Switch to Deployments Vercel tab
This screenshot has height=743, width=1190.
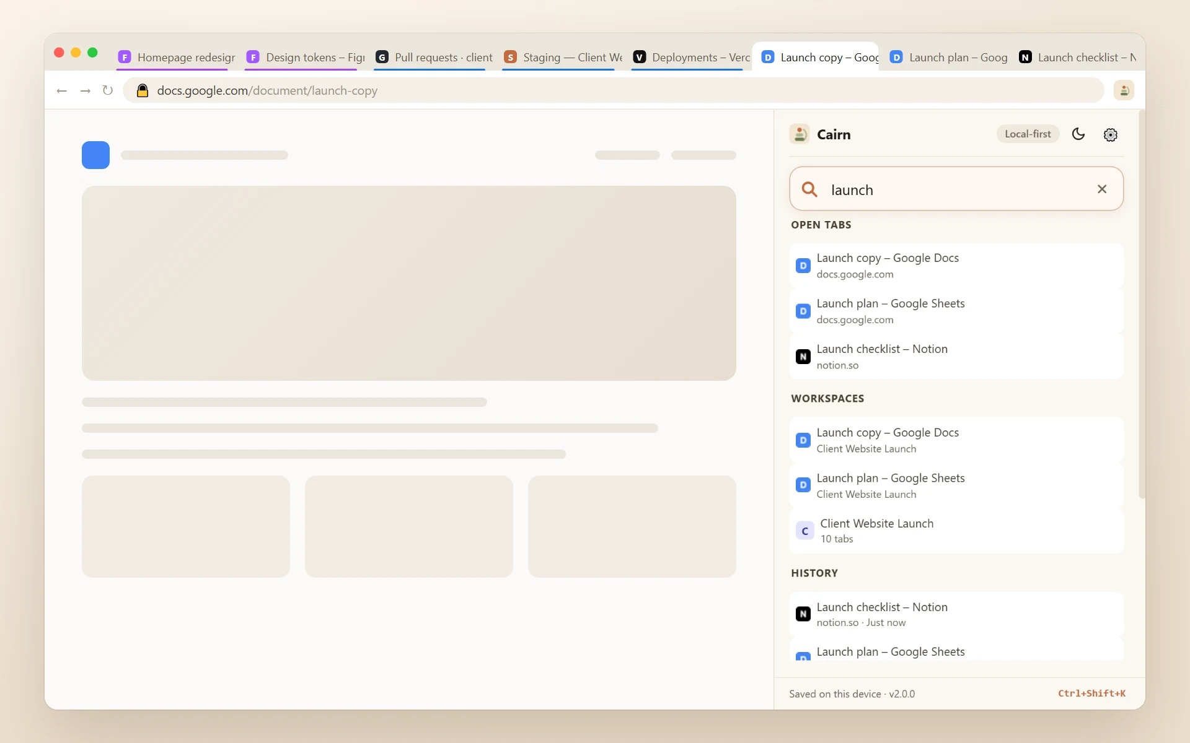692,57
